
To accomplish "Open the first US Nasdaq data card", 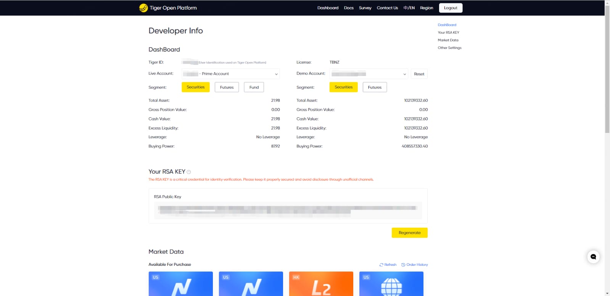I will click(x=180, y=284).
